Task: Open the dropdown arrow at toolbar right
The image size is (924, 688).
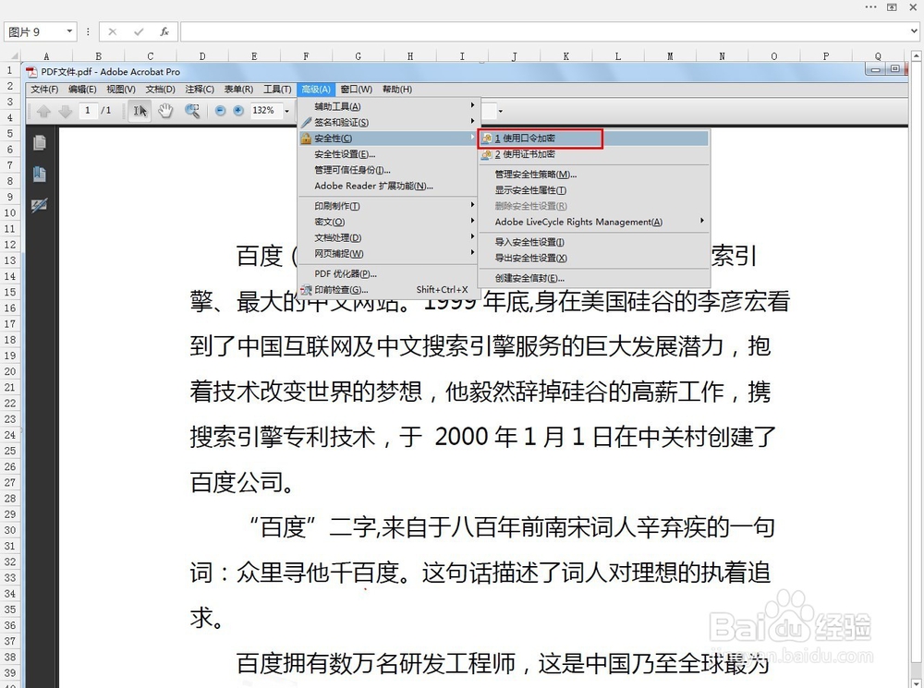Action: (500, 111)
